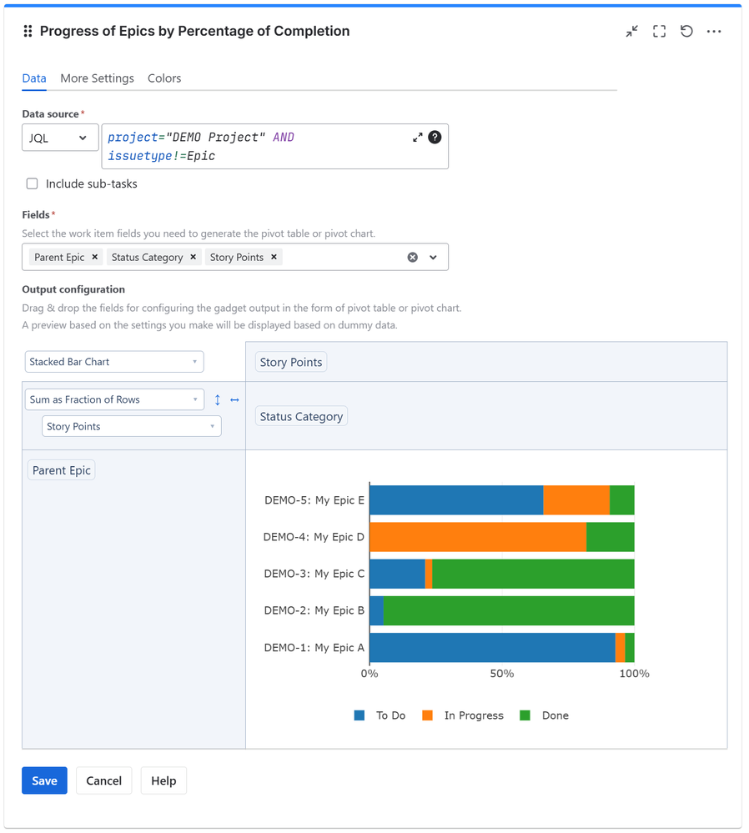749x833 pixels.
Task: Save the gadget configuration
Action: pyautogui.click(x=44, y=780)
